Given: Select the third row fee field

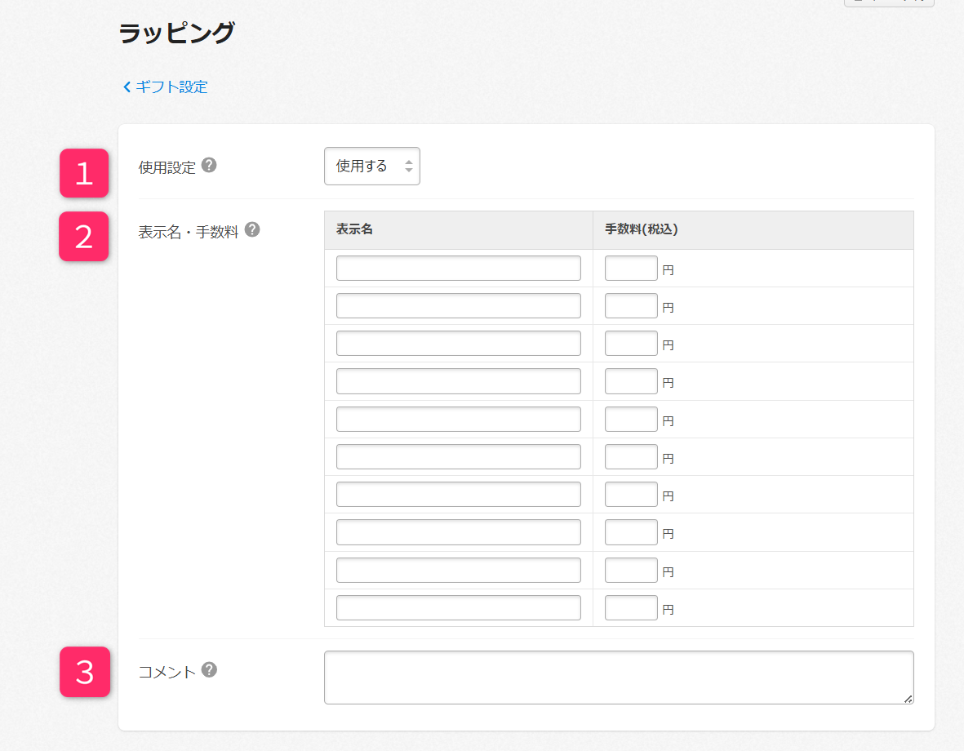Looking at the screenshot, I should pos(630,344).
